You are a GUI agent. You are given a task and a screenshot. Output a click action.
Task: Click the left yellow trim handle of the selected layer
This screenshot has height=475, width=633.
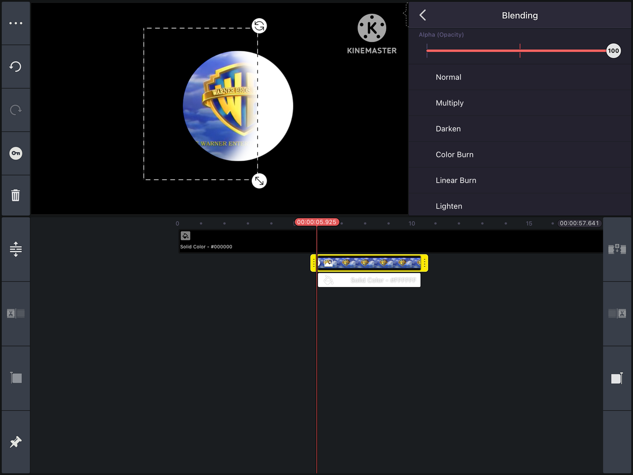pyautogui.click(x=314, y=263)
